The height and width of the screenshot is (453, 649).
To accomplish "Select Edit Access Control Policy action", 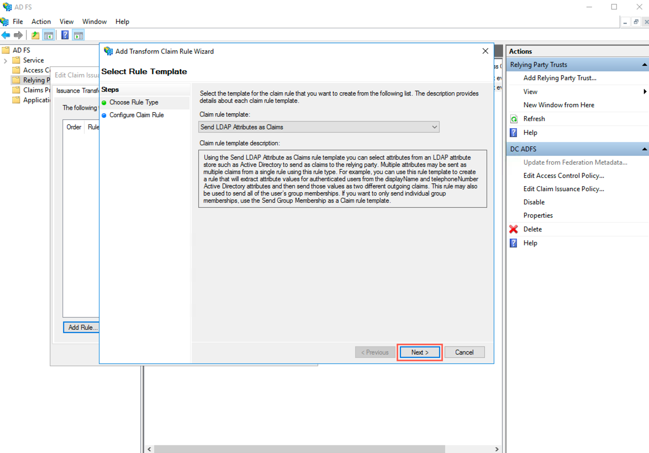I will (563, 175).
